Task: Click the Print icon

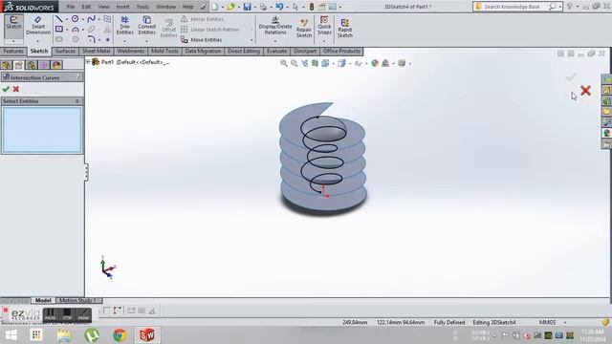Action: [264, 7]
